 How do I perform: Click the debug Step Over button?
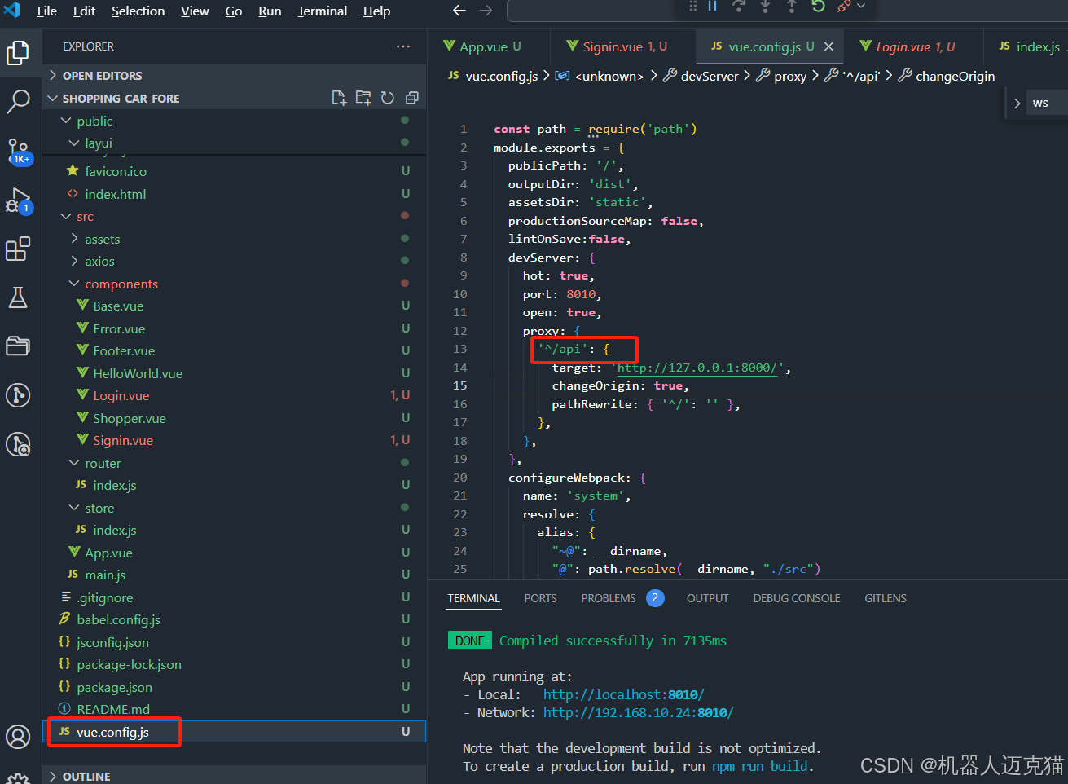[x=739, y=7]
